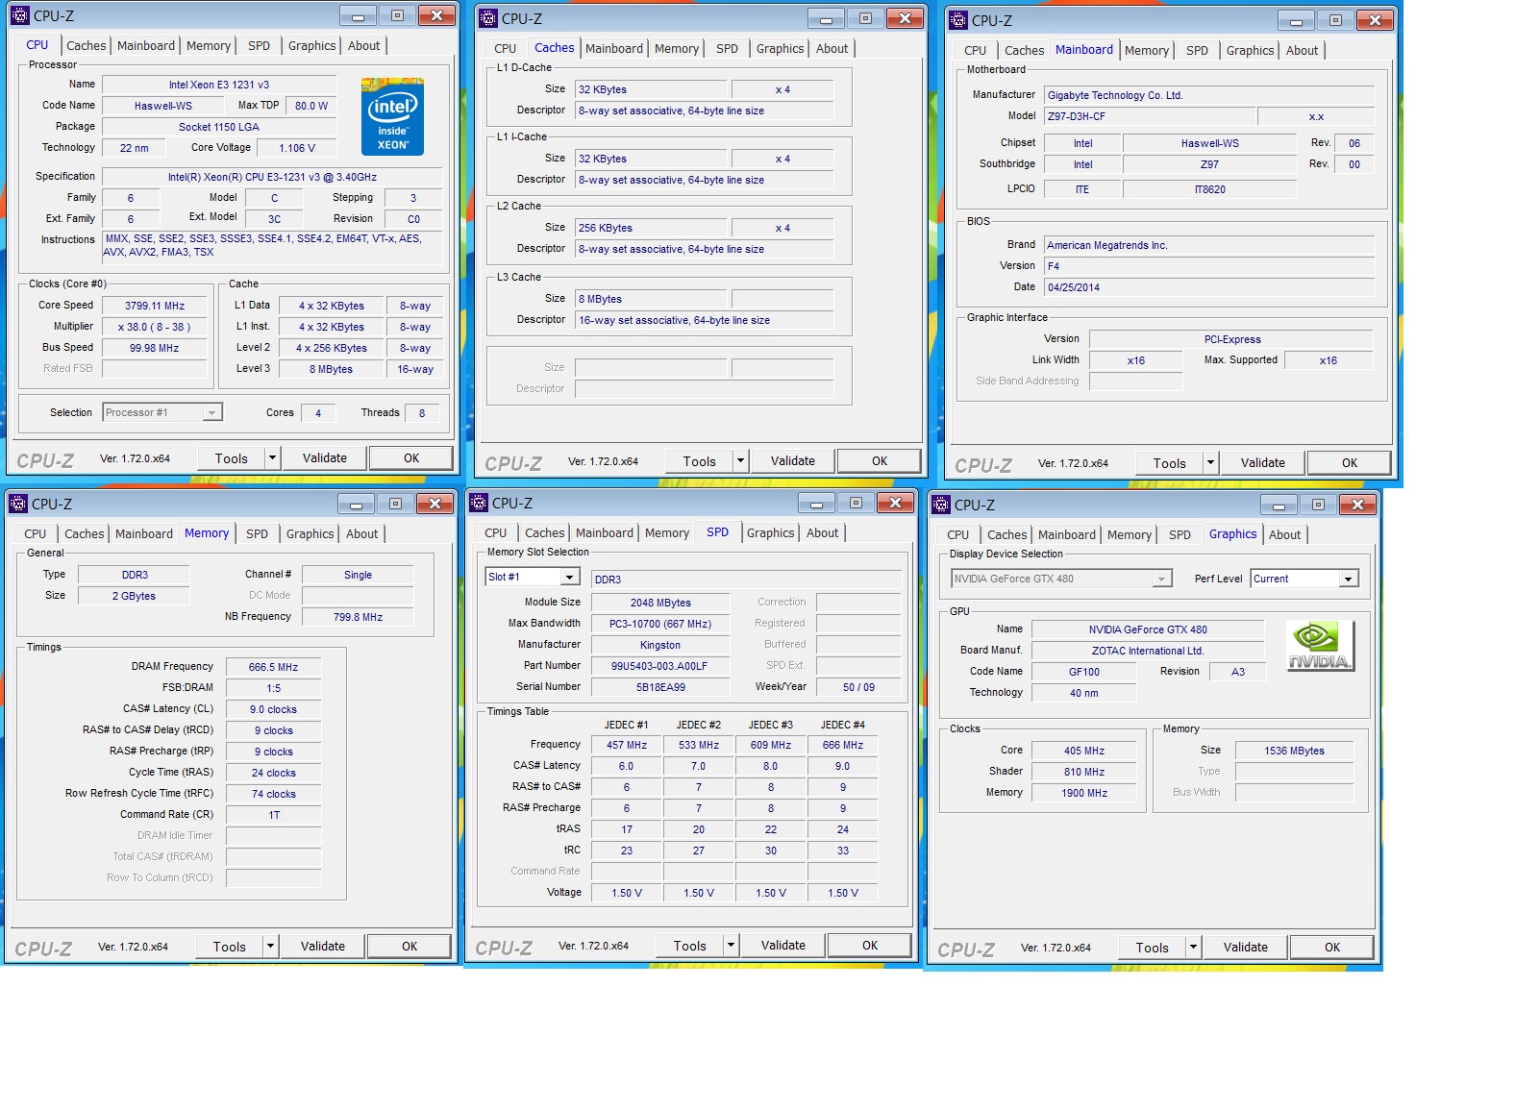Minimize the CPU tab window
This screenshot has width=1540, height=1110.
pyautogui.click(x=358, y=16)
